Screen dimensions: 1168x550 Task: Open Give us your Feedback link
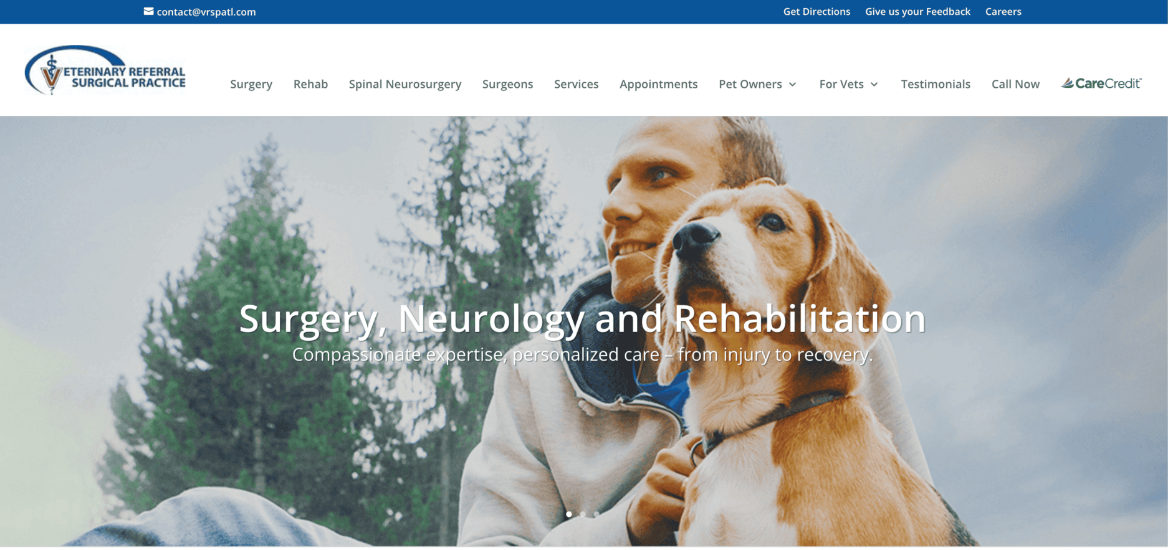tap(917, 11)
